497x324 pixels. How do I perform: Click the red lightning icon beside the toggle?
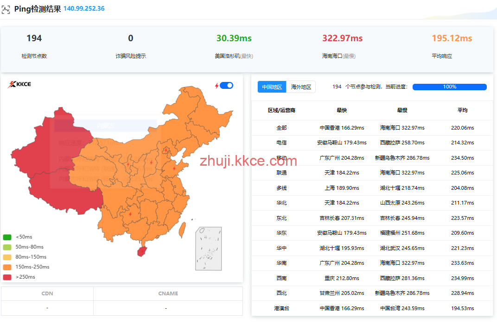tap(216, 86)
